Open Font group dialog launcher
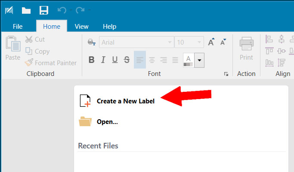Image resolution: width=294 pixels, height=172 pixels. [226, 74]
